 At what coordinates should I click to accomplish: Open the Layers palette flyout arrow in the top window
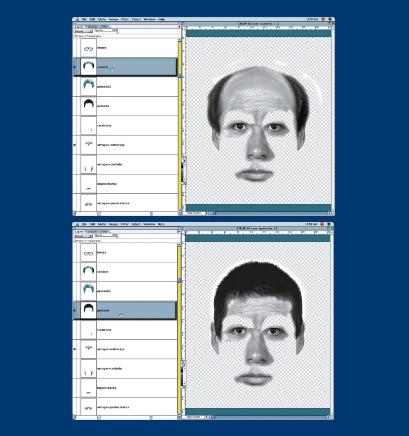coord(179,26)
